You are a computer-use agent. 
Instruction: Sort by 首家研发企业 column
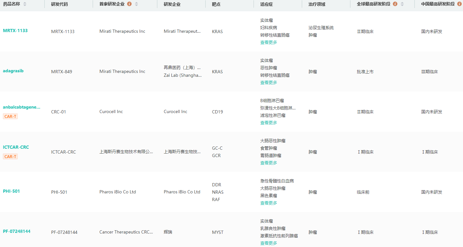coord(136,4)
